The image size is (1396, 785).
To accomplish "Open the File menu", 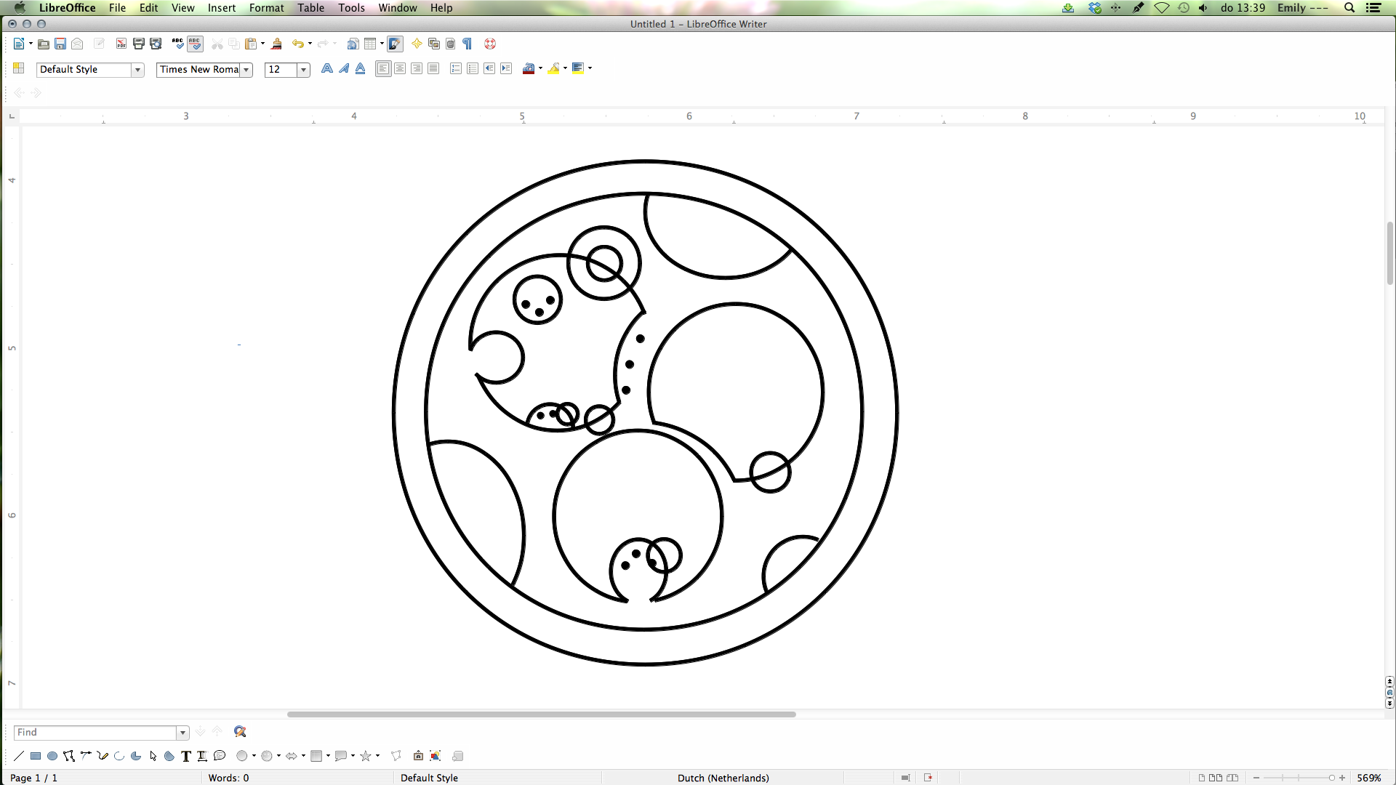I will 117,8.
